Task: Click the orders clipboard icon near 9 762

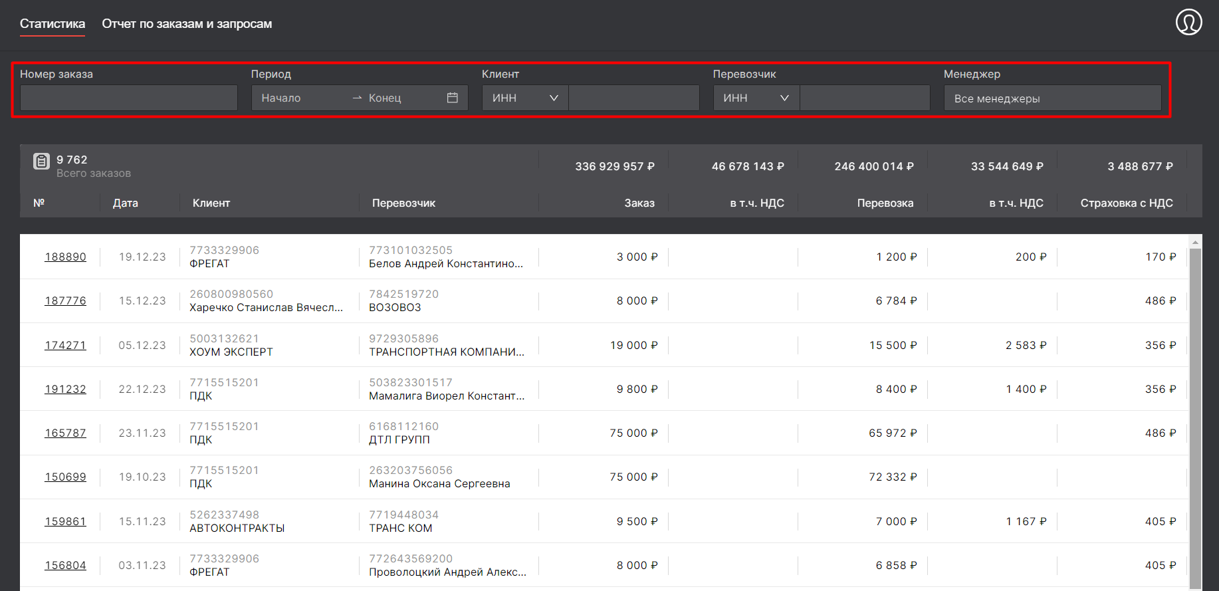Action: 41,161
